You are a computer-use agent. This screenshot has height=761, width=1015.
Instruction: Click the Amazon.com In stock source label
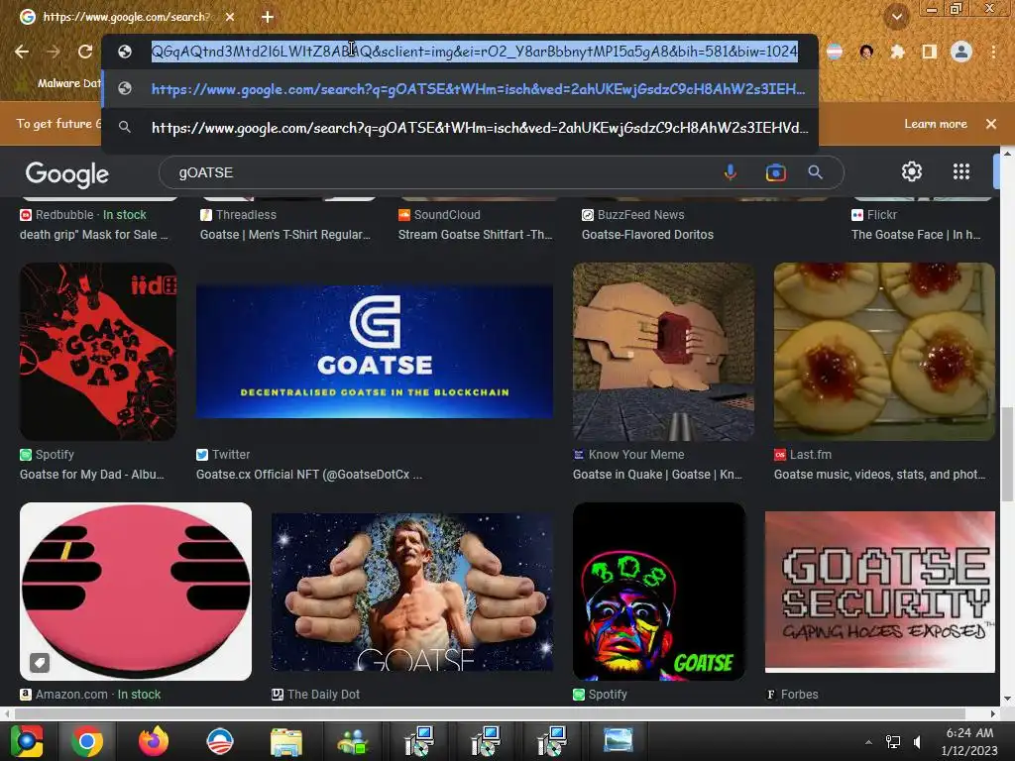pos(98,695)
